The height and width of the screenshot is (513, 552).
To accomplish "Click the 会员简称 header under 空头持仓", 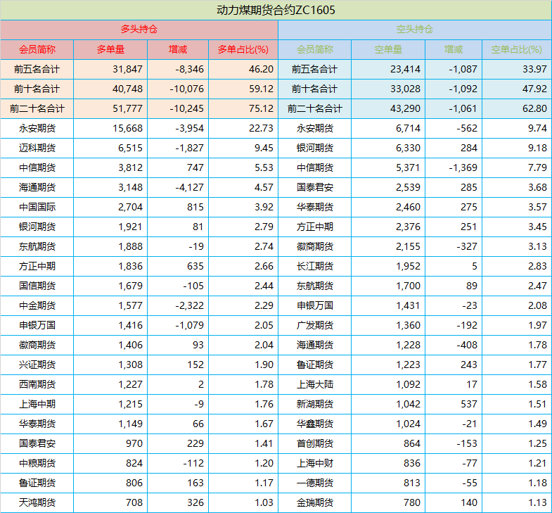I will click(315, 49).
